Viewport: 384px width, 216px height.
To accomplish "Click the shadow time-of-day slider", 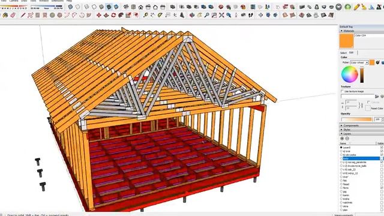I will click(x=46, y=7).
